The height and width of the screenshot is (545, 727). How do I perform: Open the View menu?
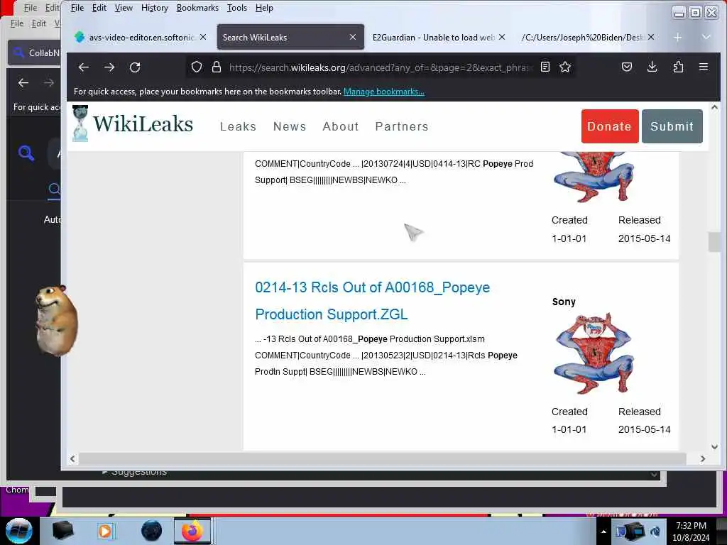coord(124,8)
